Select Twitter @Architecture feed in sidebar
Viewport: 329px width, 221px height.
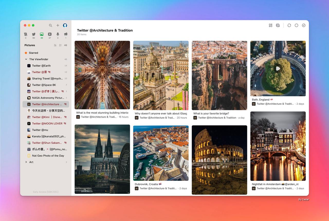pos(46,104)
